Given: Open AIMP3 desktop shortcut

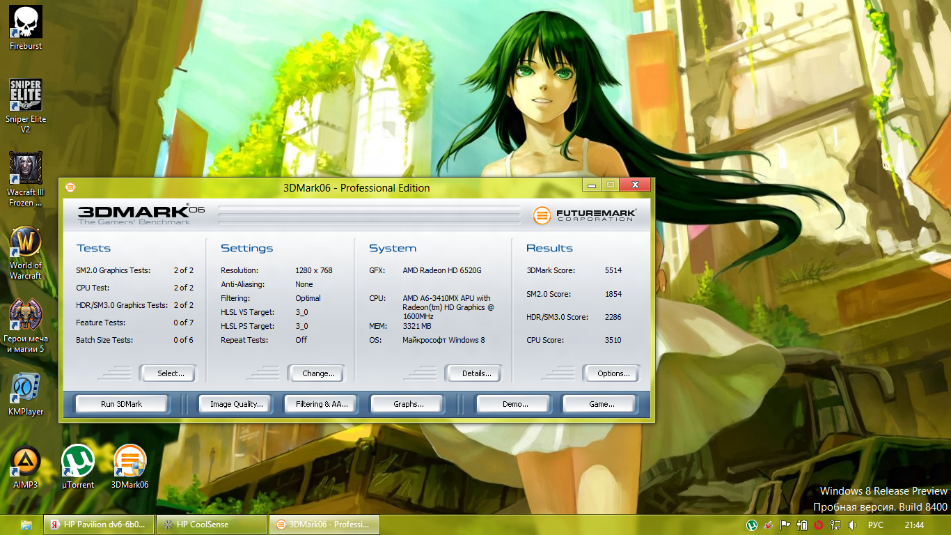Looking at the screenshot, I should click(x=26, y=467).
